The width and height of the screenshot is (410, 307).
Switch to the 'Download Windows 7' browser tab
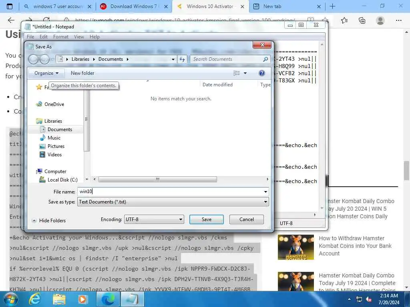[134, 6]
